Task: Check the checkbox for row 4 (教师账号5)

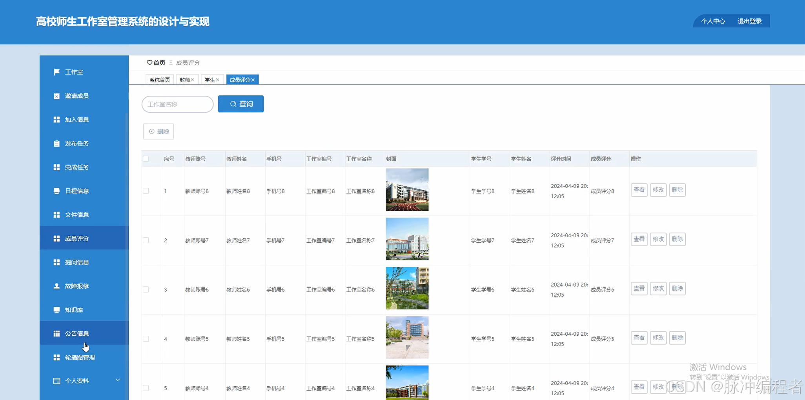Action: pyautogui.click(x=146, y=339)
